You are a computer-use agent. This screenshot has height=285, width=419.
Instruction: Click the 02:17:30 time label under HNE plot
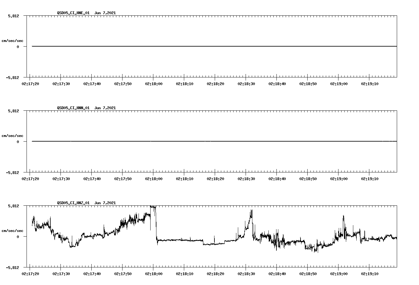click(x=61, y=84)
